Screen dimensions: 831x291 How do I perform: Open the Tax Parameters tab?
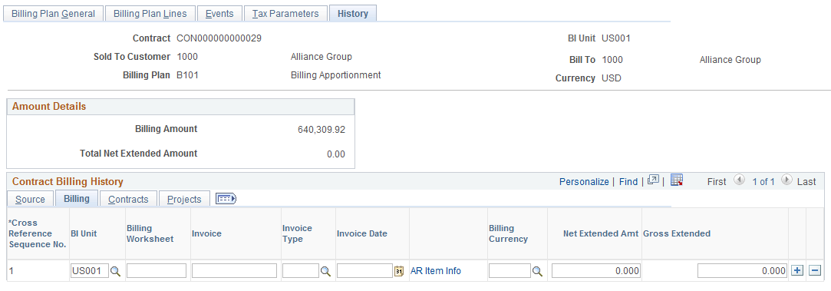pos(285,14)
